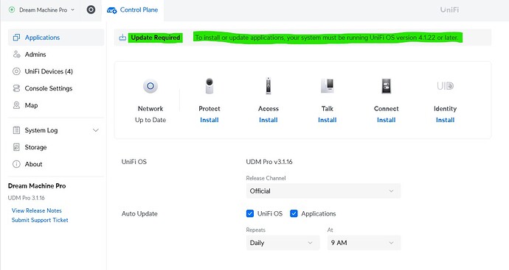Open System Log in the sidebar
Screen dimensions: 509x270
[x=56, y=130]
